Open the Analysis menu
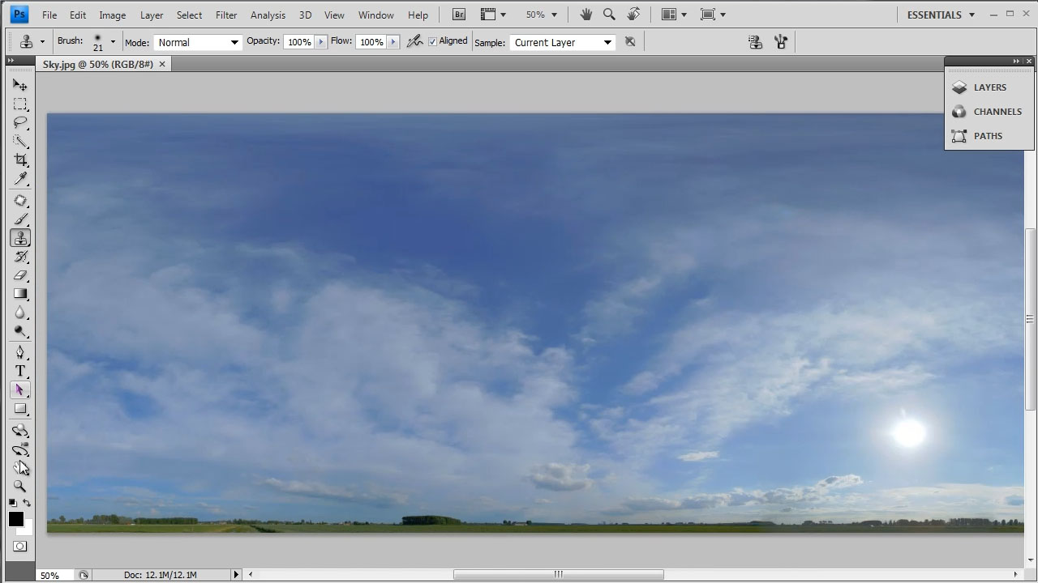 268,15
